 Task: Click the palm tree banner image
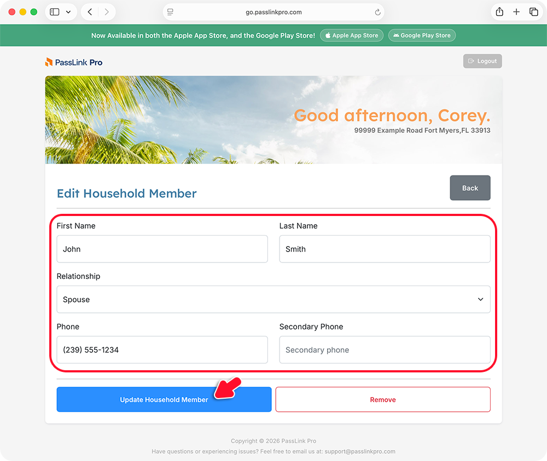click(273, 120)
